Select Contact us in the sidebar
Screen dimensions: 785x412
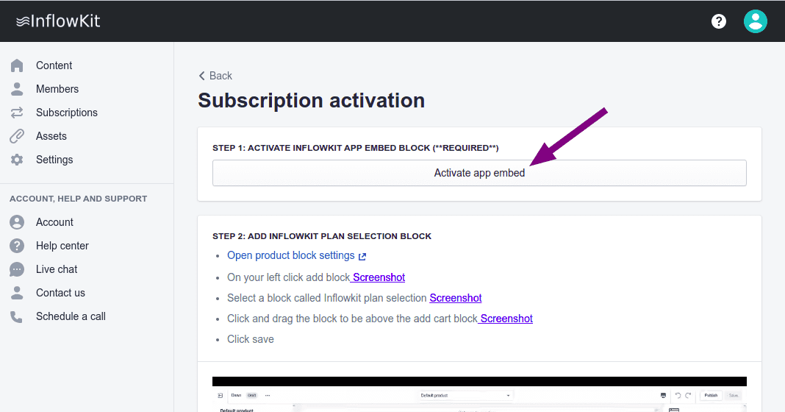[60, 293]
